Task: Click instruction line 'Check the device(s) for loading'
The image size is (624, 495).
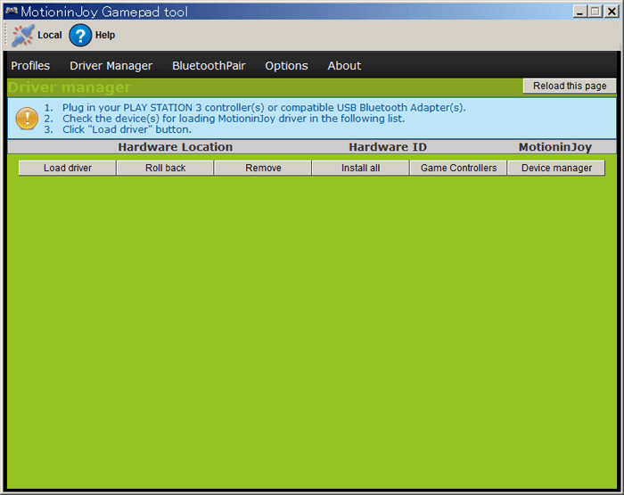Action: pyautogui.click(x=234, y=119)
